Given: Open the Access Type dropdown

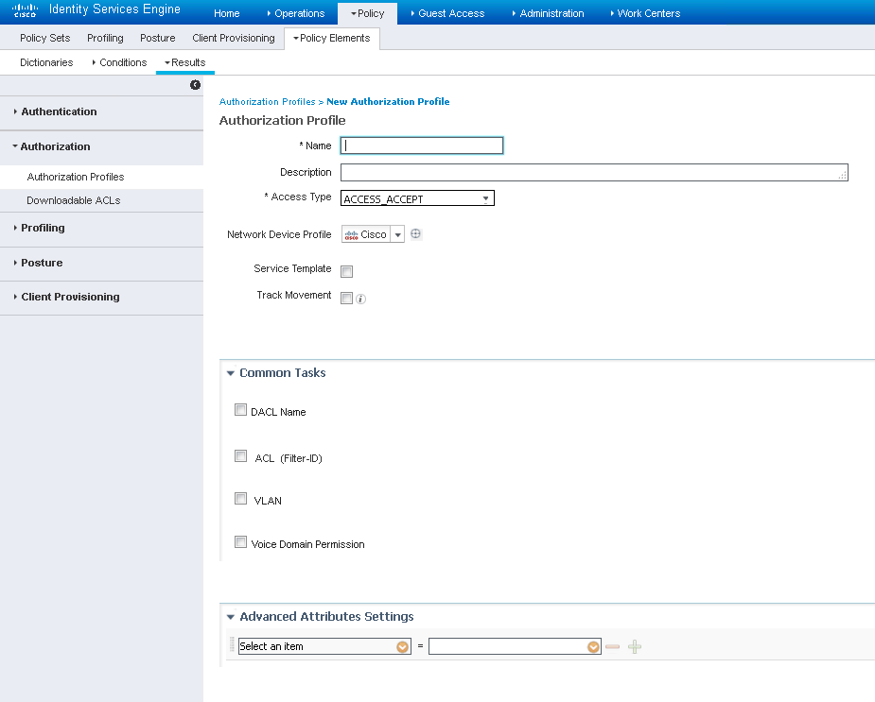Looking at the screenshot, I should pos(417,198).
